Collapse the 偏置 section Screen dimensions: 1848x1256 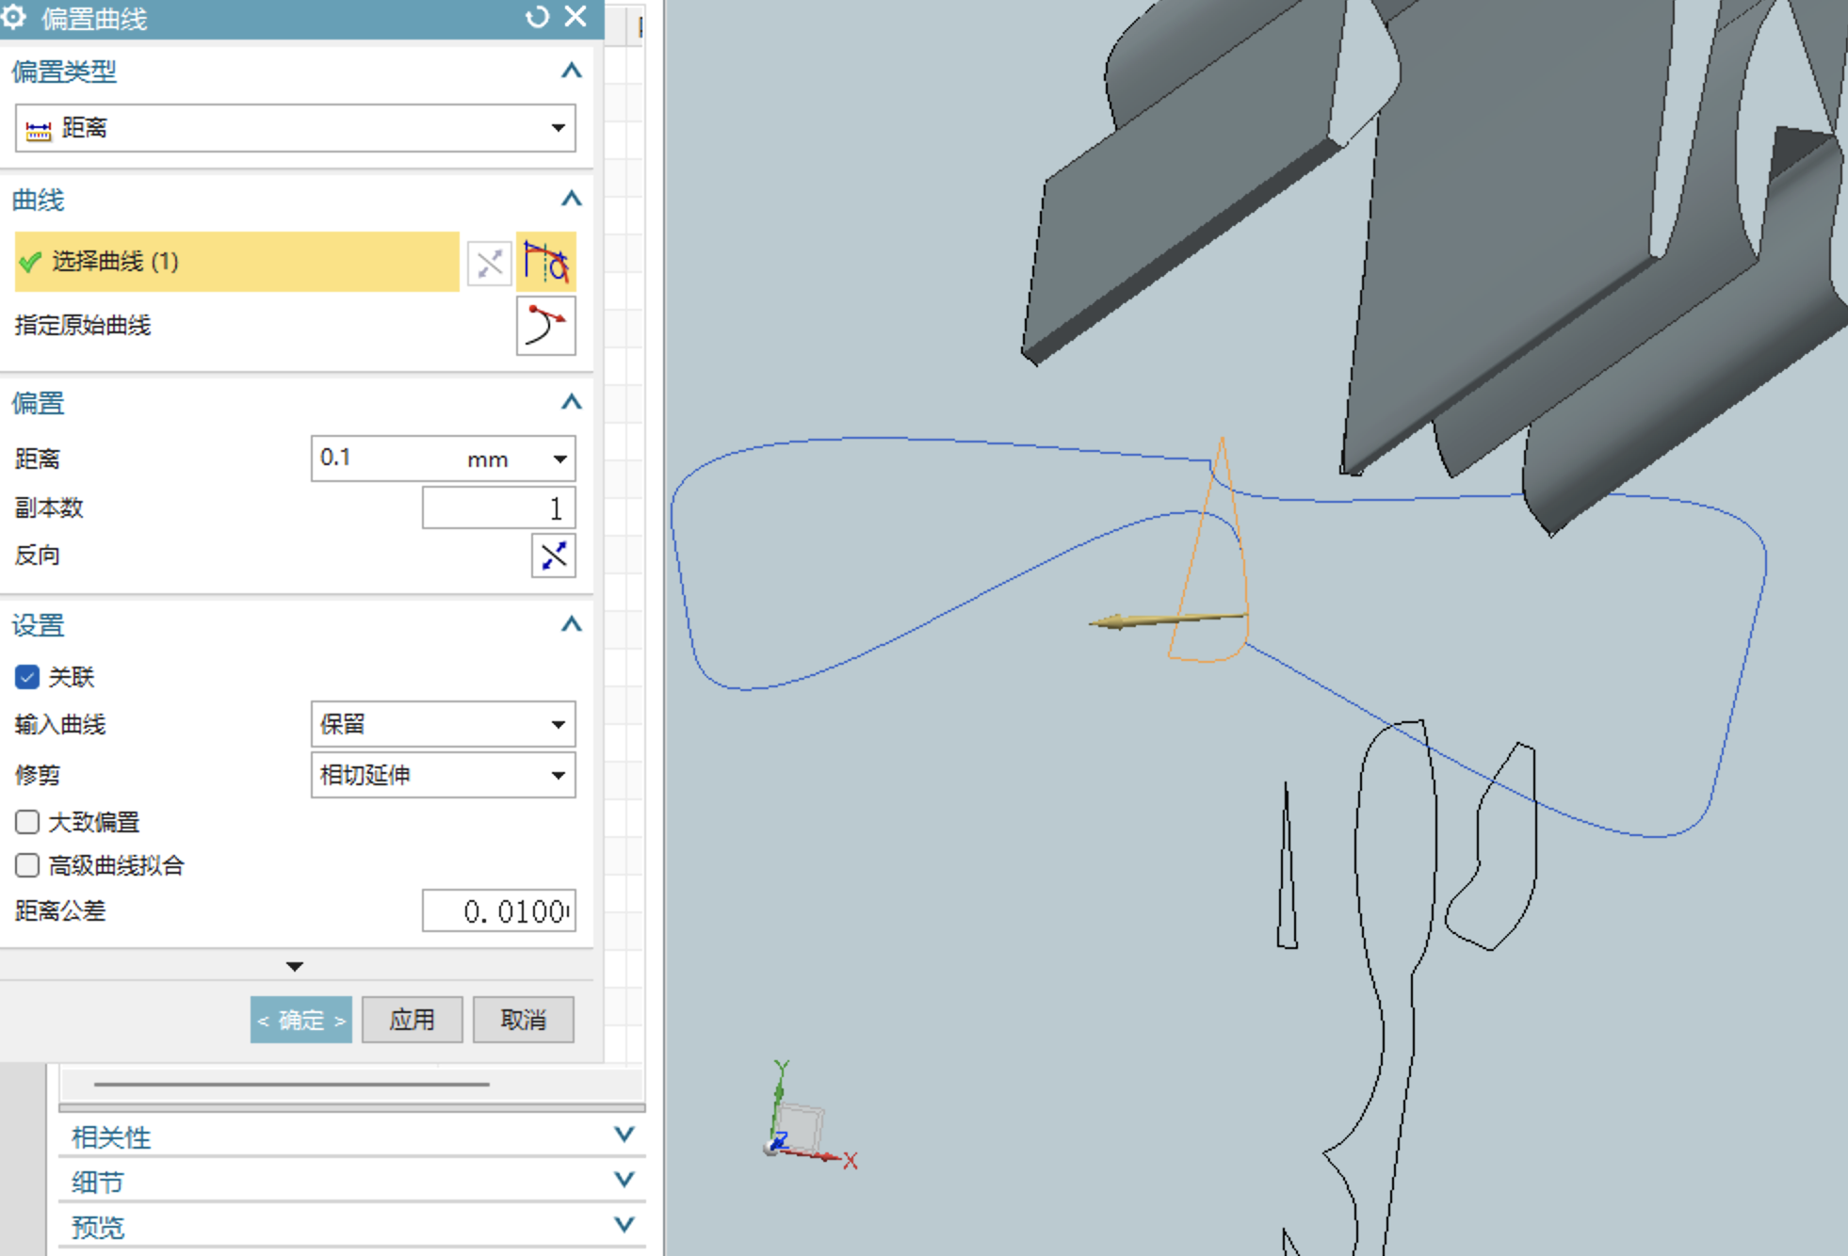click(x=571, y=402)
